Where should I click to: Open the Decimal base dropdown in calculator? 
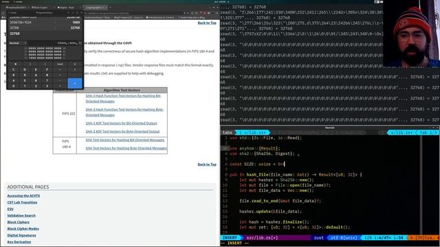tap(17, 43)
